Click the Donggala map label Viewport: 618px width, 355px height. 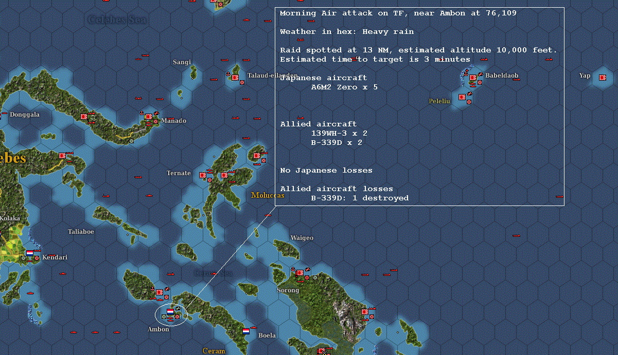(24, 115)
